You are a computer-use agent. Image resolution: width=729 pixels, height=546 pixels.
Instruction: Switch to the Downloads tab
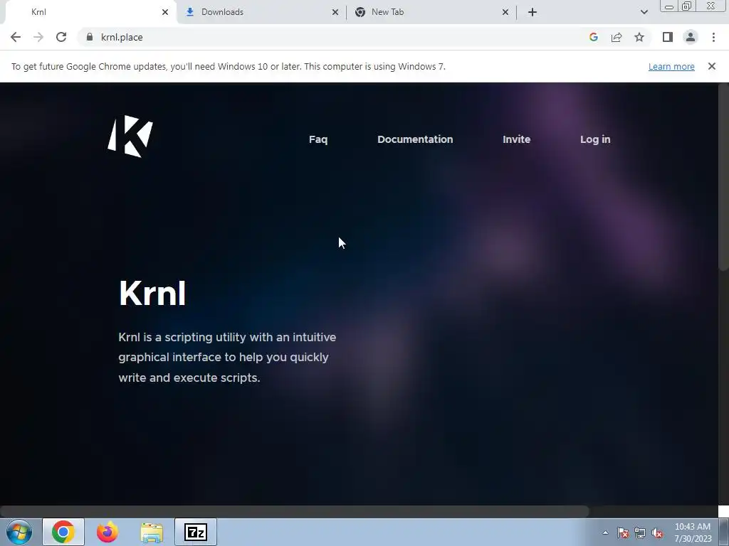tap(261, 12)
